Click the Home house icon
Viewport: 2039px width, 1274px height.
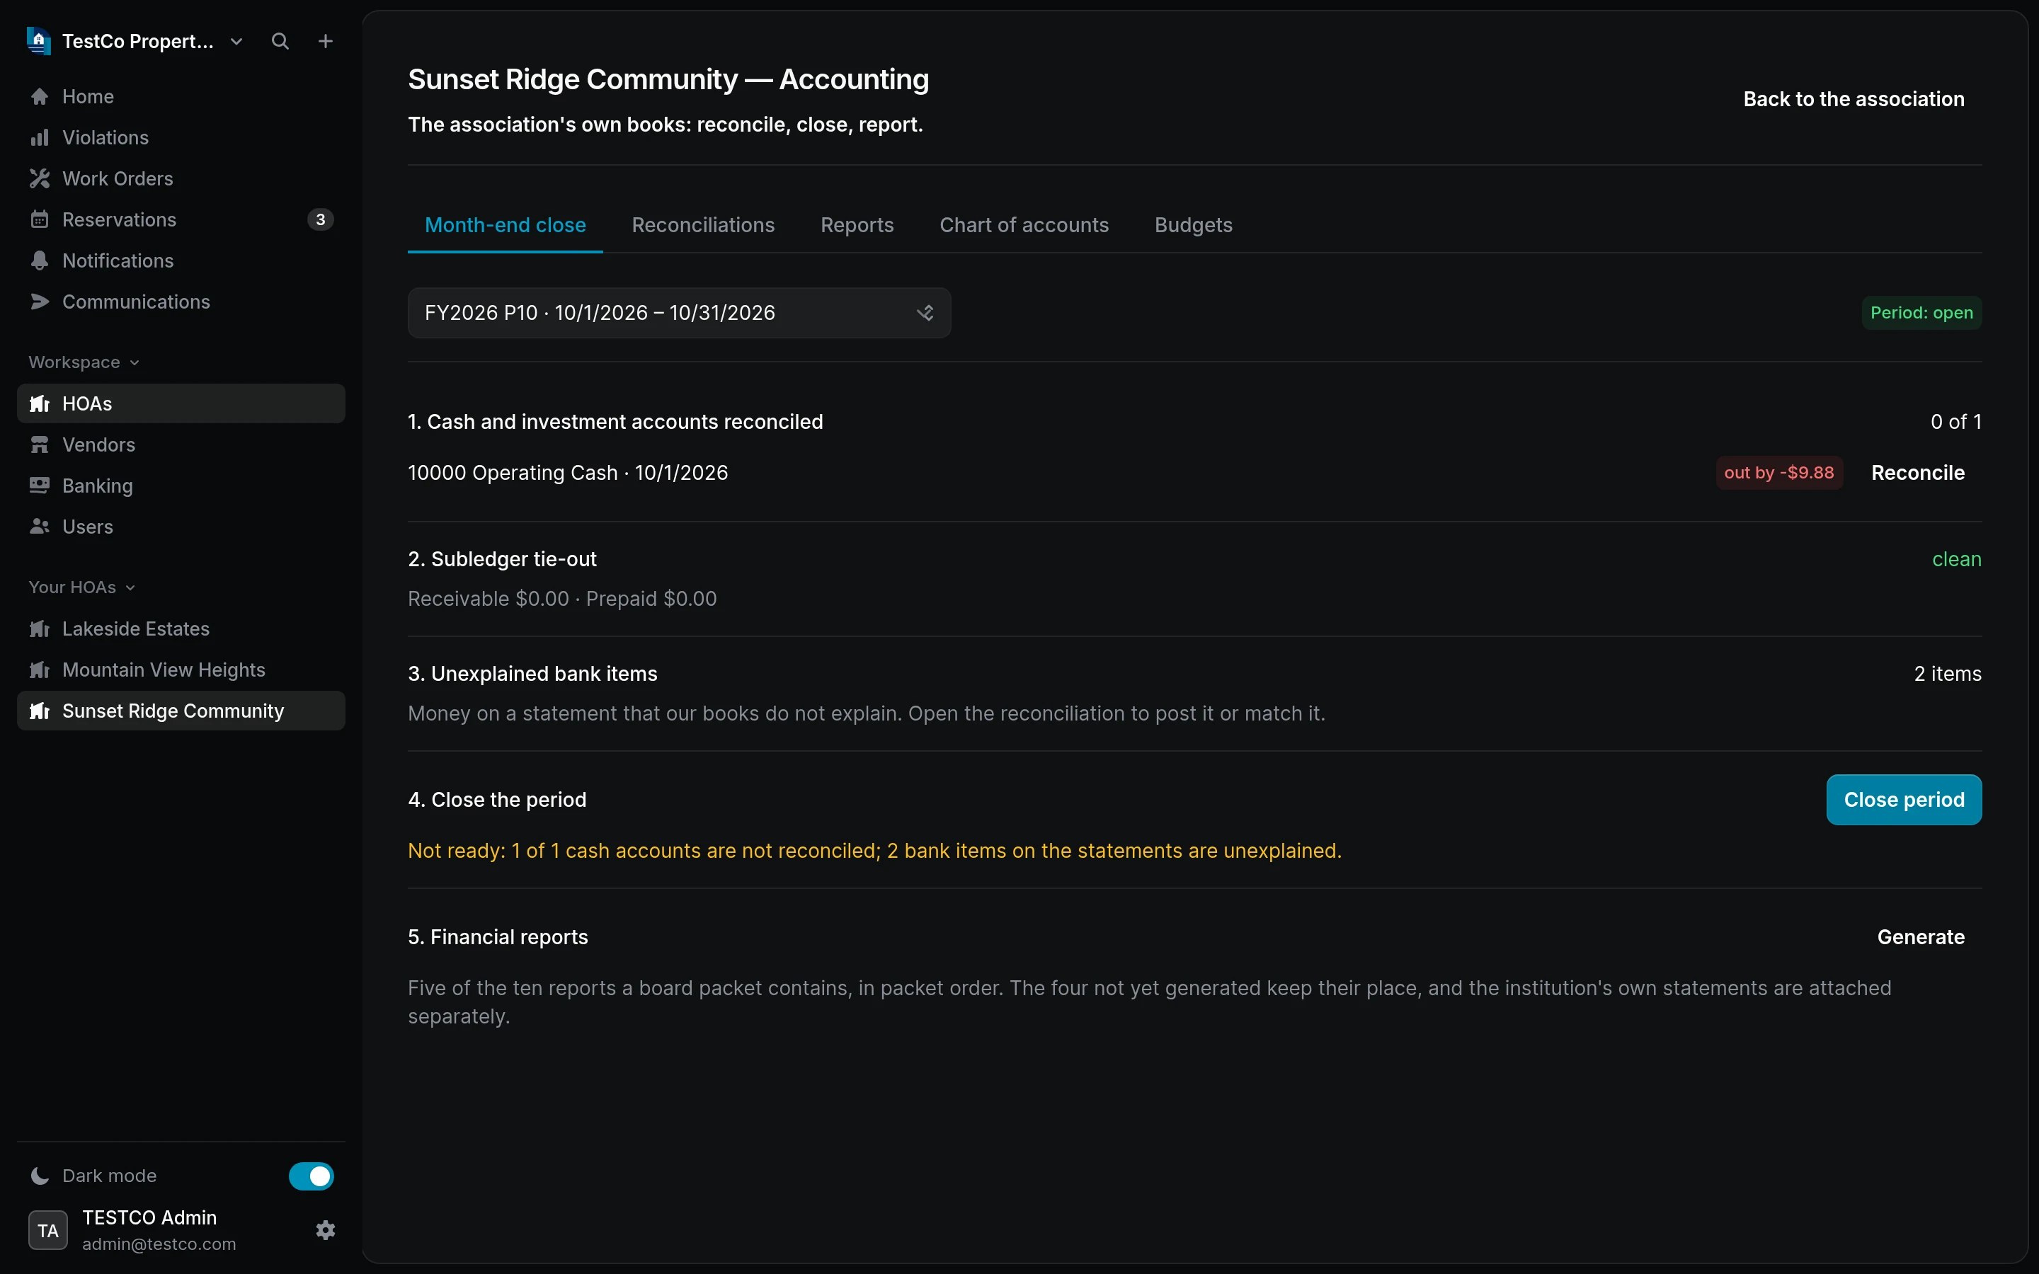[x=40, y=97]
